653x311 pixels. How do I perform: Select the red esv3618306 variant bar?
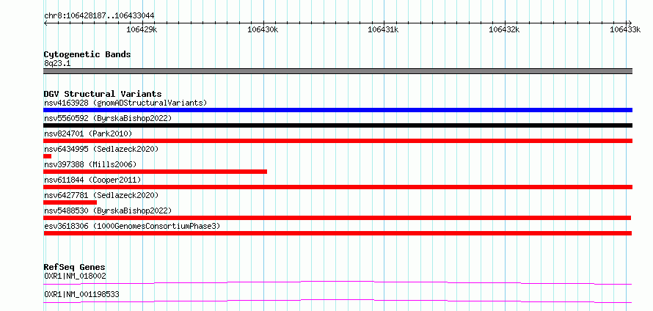[x=338, y=233]
